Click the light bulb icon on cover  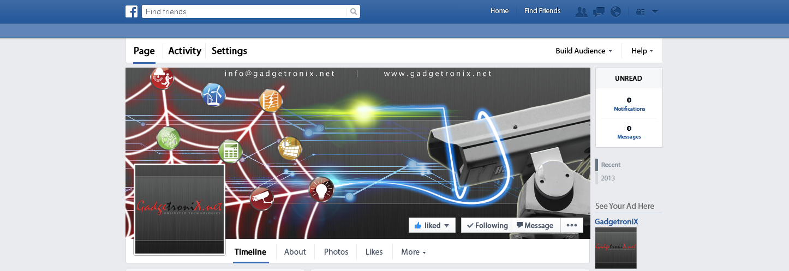(x=321, y=190)
